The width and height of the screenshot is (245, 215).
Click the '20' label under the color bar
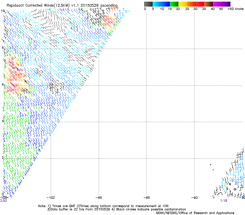(x=178, y=9)
